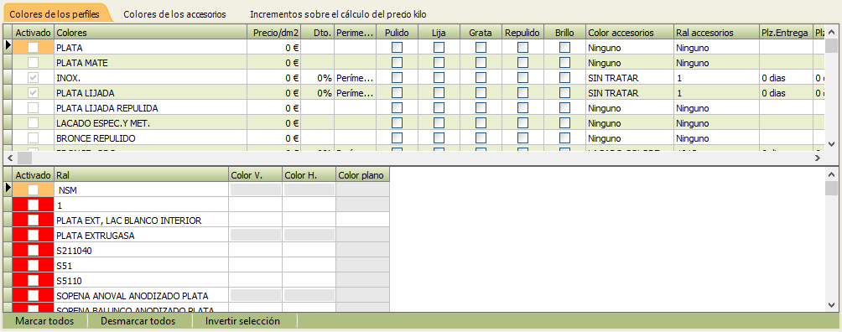Enable Repulido checkbox for LACADO ESPEC.Y MET.

[522, 123]
